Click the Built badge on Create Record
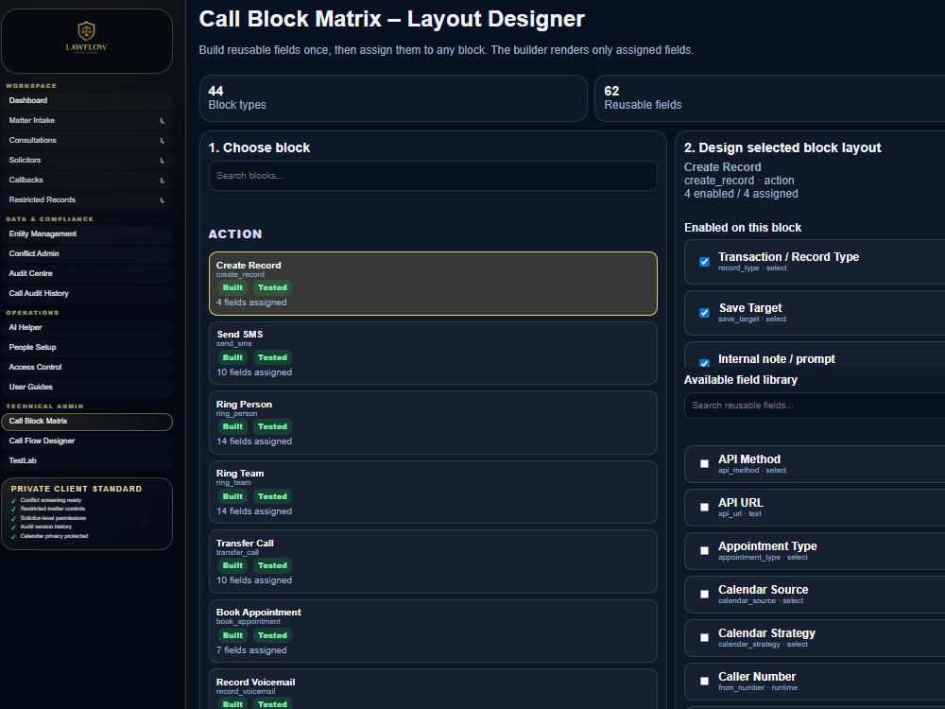This screenshot has height=709, width=945. pyautogui.click(x=232, y=287)
